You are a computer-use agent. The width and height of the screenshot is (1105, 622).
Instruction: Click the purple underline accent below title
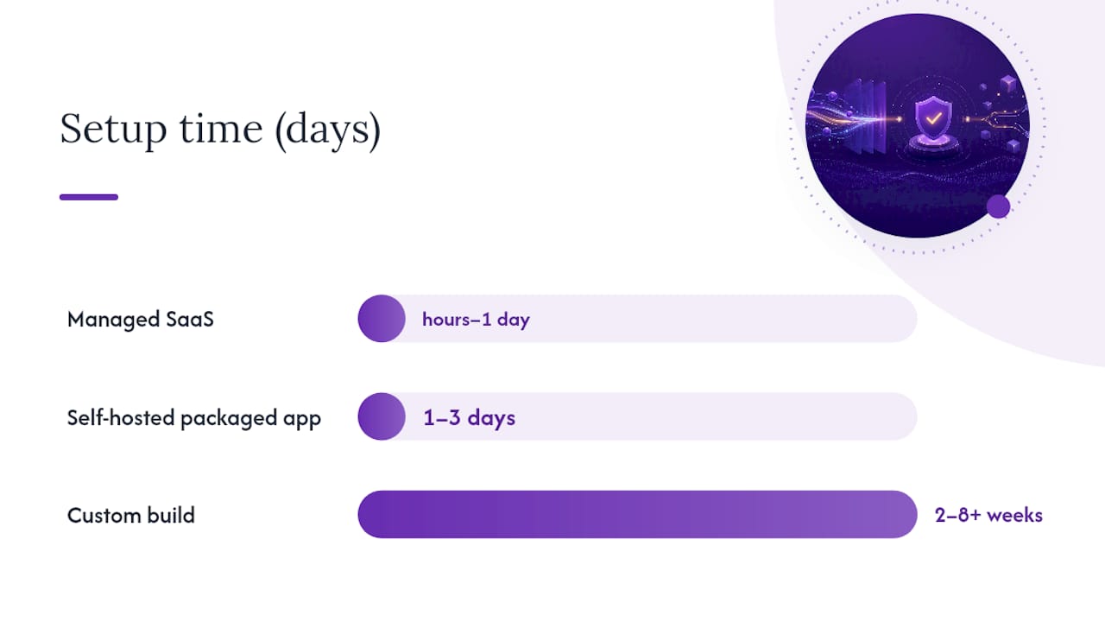(x=89, y=197)
